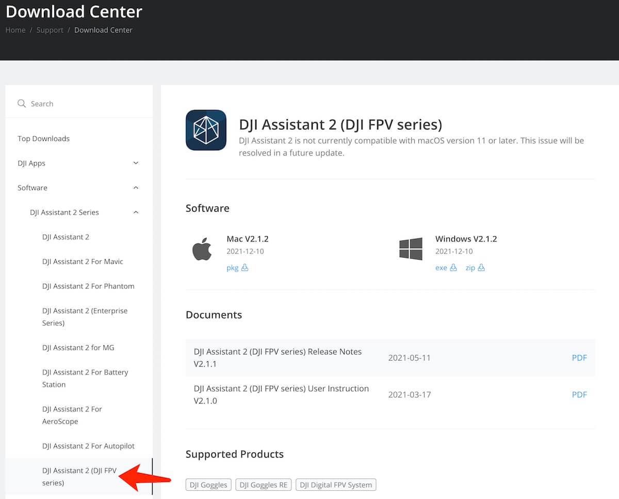Click the Apple logo icon under Software

(202, 249)
